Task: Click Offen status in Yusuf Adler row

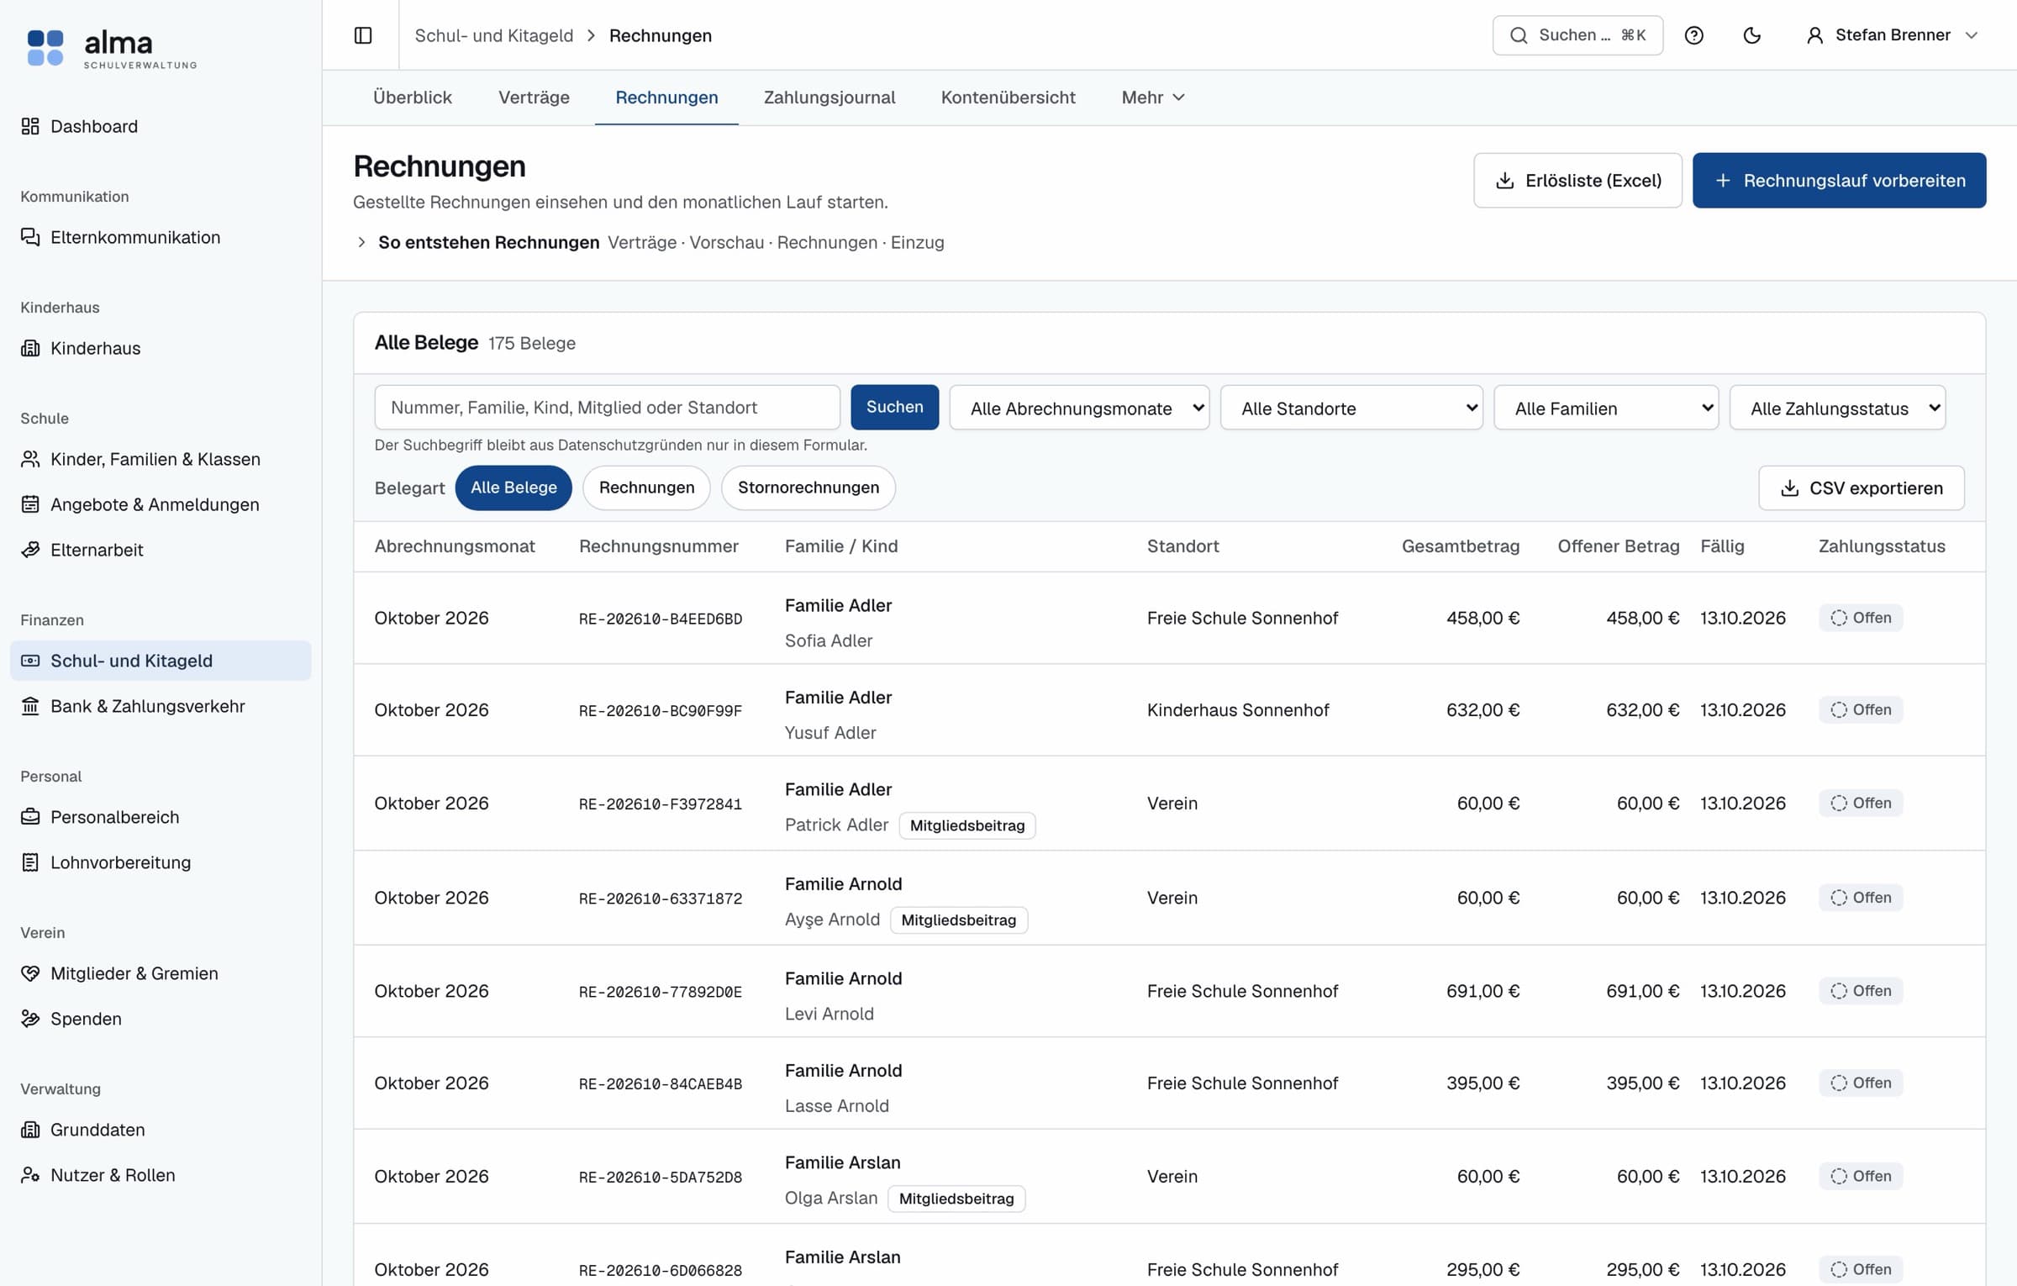Action: point(1861,709)
